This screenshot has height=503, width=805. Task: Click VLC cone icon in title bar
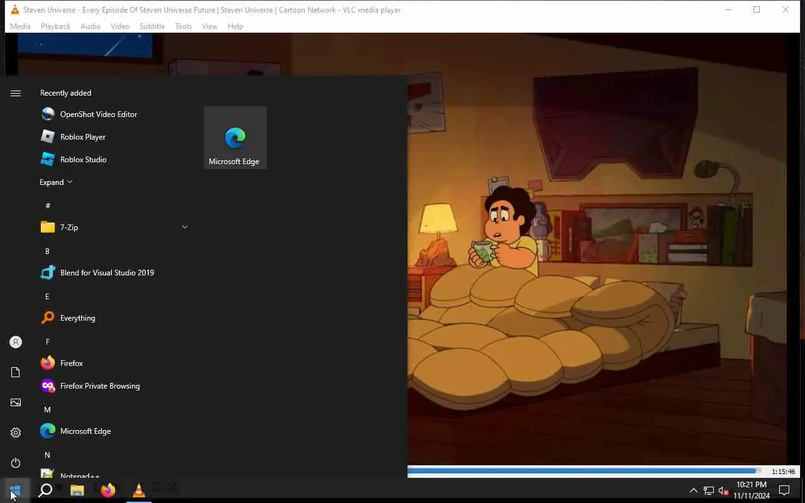coord(14,9)
